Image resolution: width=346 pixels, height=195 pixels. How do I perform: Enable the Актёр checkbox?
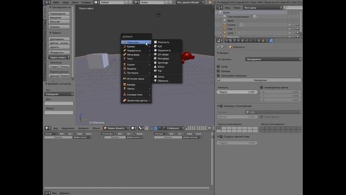218,67
